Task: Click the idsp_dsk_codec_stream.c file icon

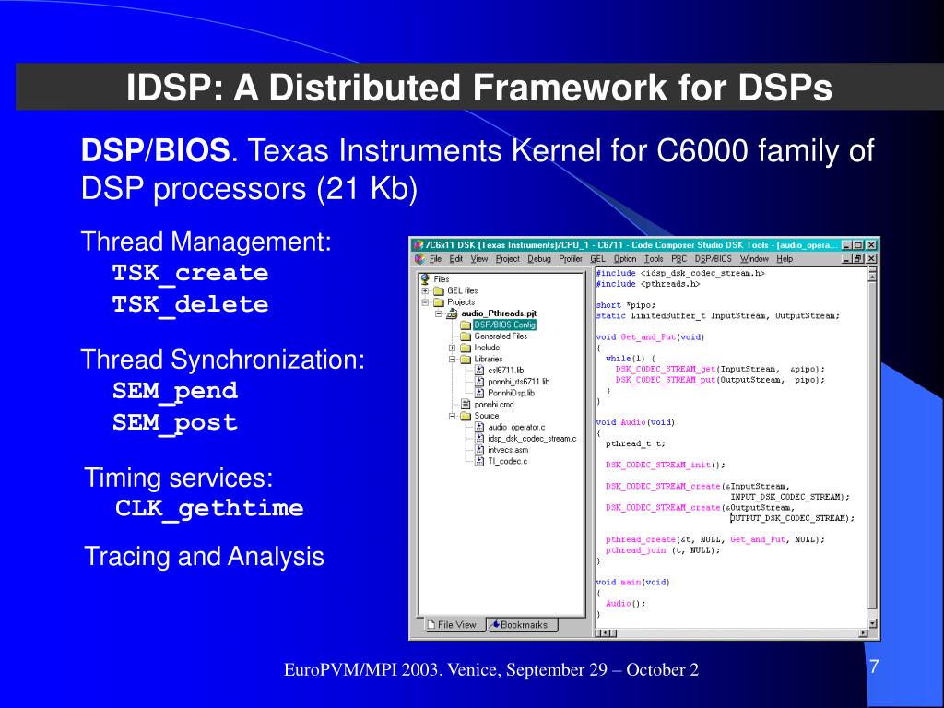Action: [479, 439]
